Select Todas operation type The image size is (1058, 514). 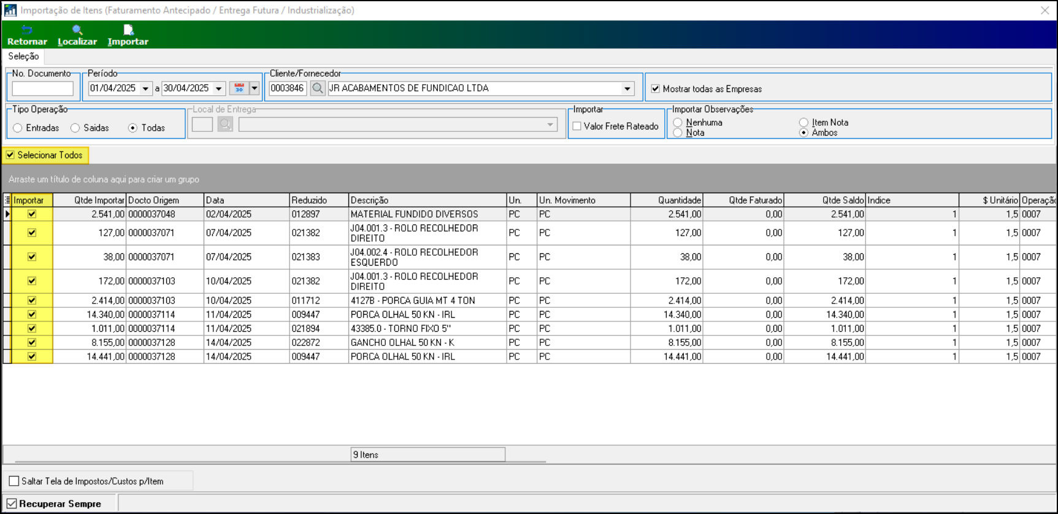tap(132, 128)
